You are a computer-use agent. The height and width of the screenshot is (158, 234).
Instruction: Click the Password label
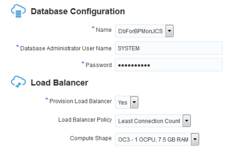pos(99,65)
